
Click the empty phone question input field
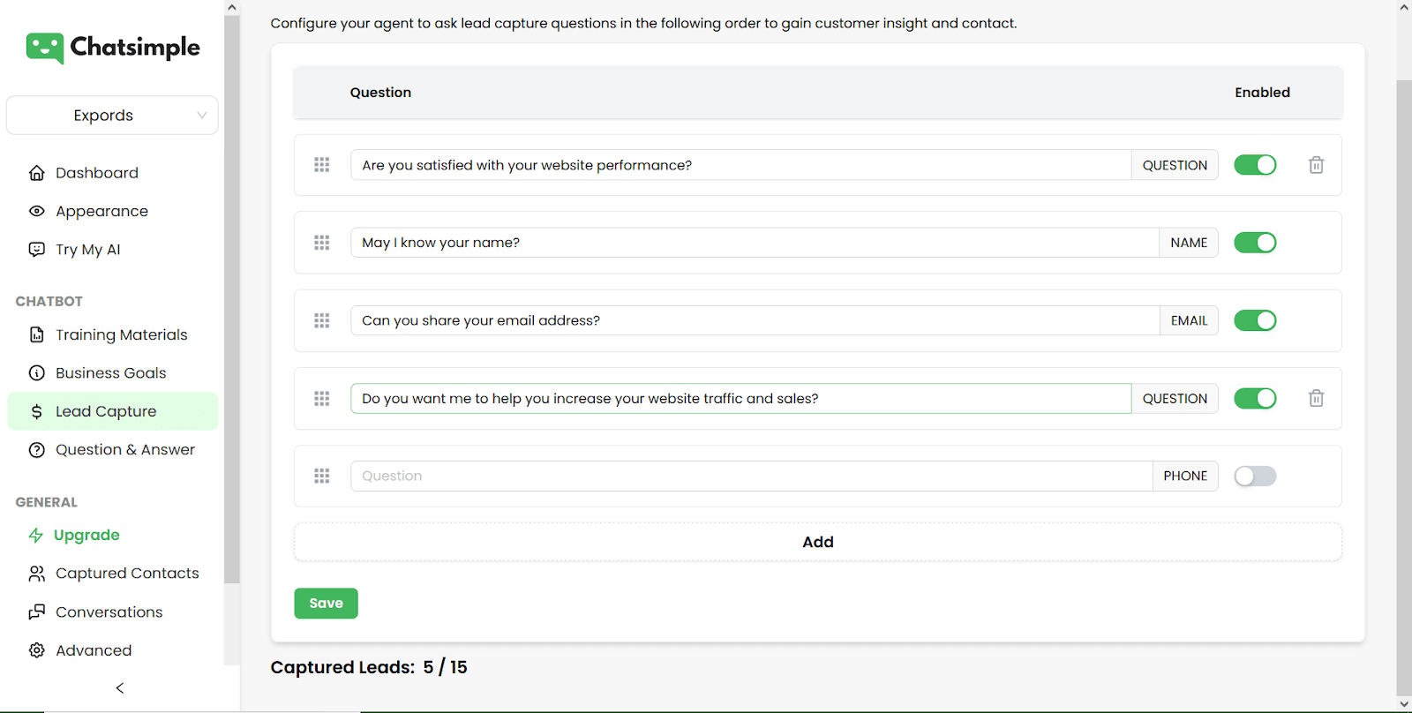[750, 476]
